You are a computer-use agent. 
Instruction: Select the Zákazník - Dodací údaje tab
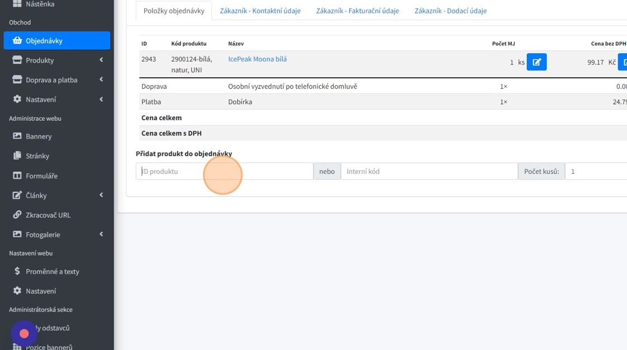pyautogui.click(x=450, y=11)
